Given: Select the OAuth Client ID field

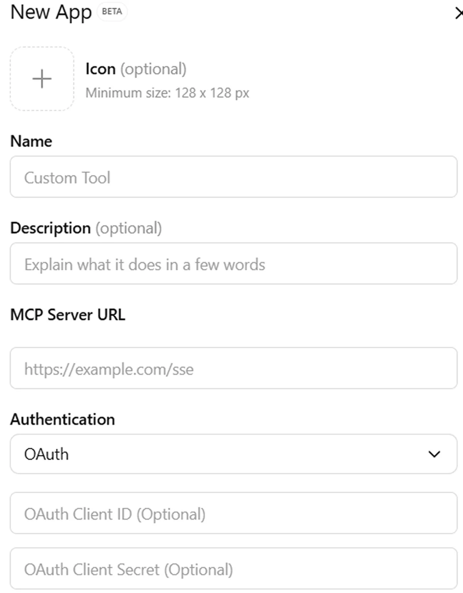Looking at the screenshot, I should [232, 513].
